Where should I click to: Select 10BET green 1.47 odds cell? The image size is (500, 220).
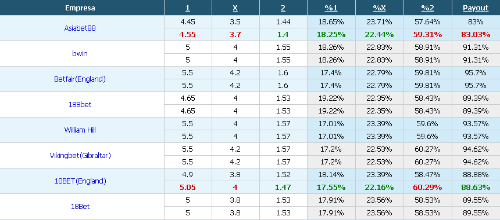283,188
